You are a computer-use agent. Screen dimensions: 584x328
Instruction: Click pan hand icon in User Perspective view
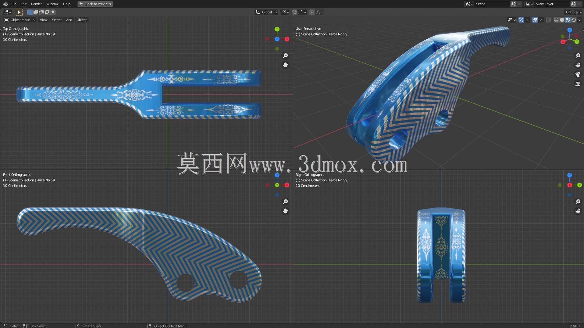point(578,65)
